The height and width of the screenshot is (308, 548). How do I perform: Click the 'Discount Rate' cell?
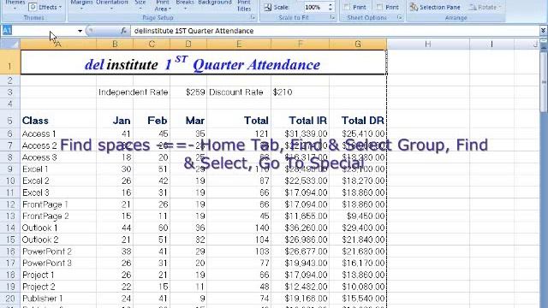pos(239,92)
